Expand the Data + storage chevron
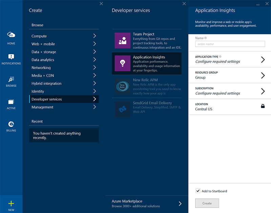This screenshot has width=271, height=213. click(x=95, y=52)
